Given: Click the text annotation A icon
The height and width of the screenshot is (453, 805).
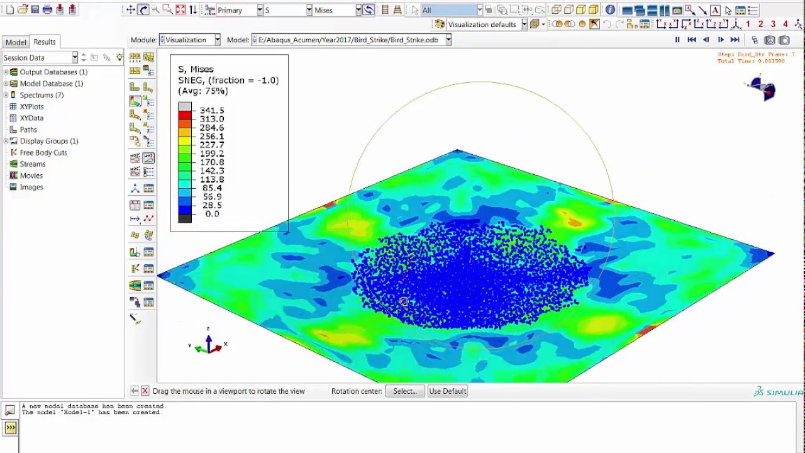Looking at the screenshot, I should coord(715,10).
